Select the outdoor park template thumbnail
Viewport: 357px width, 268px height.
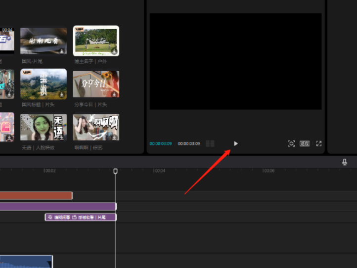click(96, 41)
